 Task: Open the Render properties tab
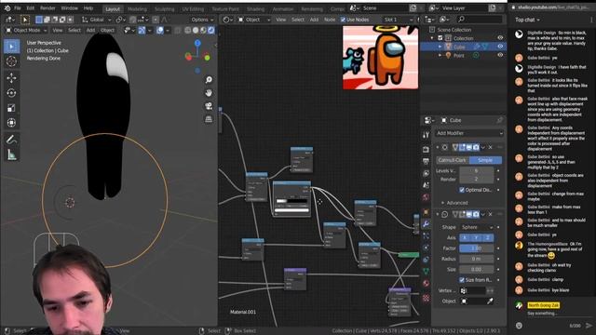point(426,150)
